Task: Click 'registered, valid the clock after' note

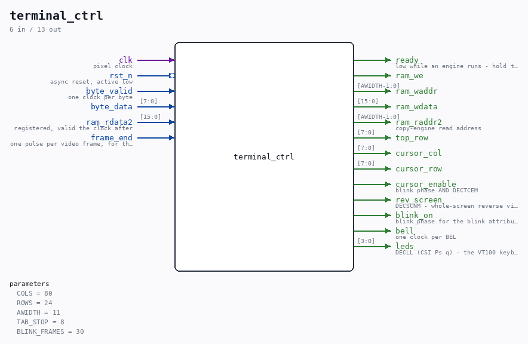Action: click(x=73, y=128)
